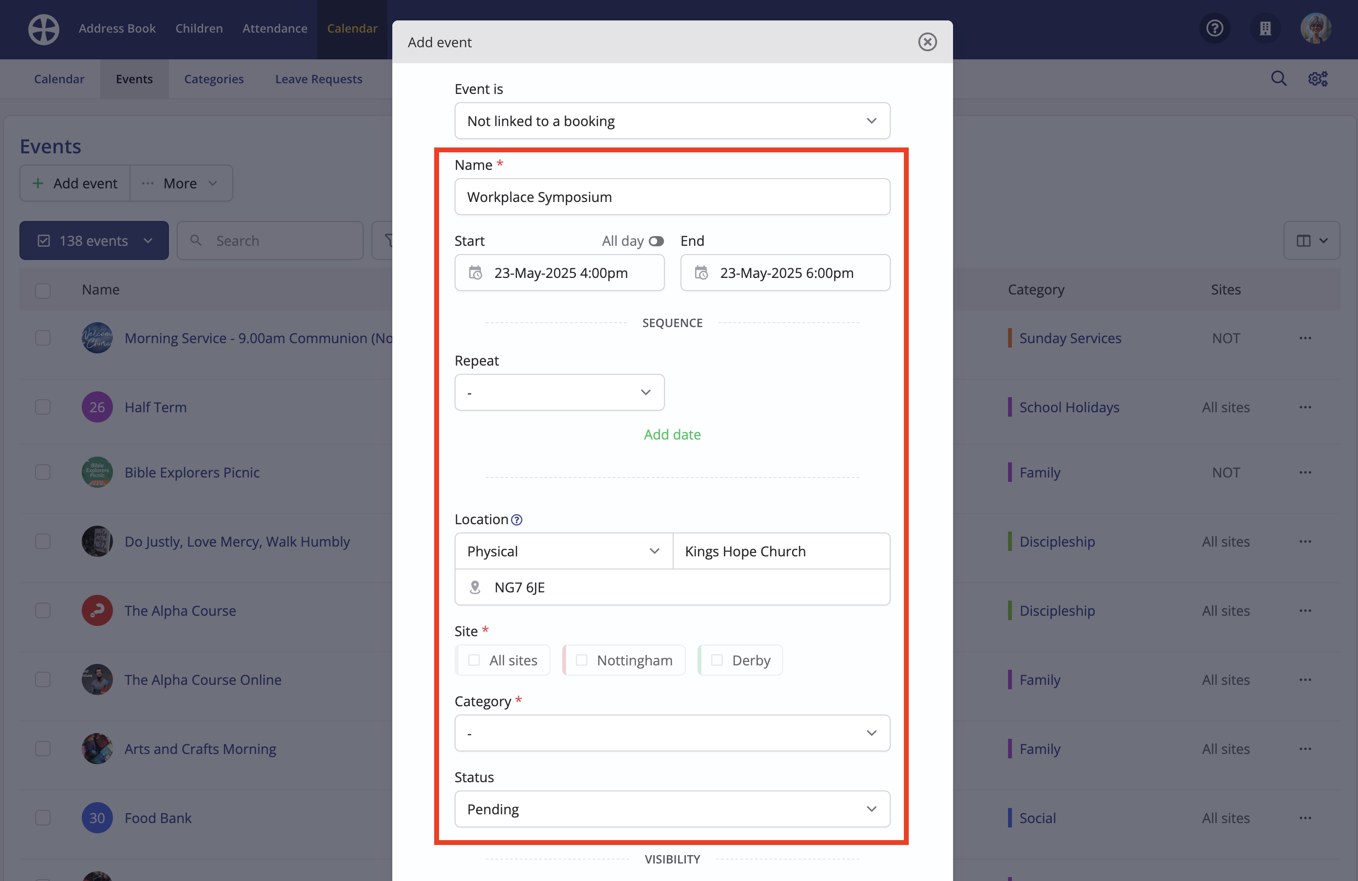The width and height of the screenshot is (1358, 881).
Task: Check the Nottingham site checkbox
Action: [x=582, y=660]
